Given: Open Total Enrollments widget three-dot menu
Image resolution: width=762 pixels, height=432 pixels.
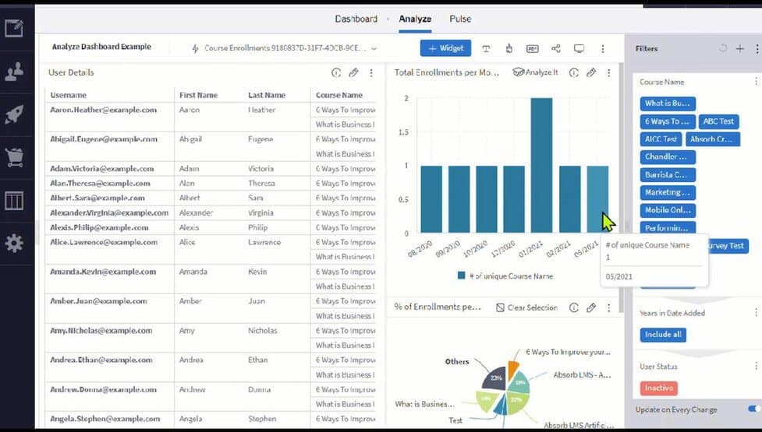Looking at the screenshot, I should coord(608,72).
